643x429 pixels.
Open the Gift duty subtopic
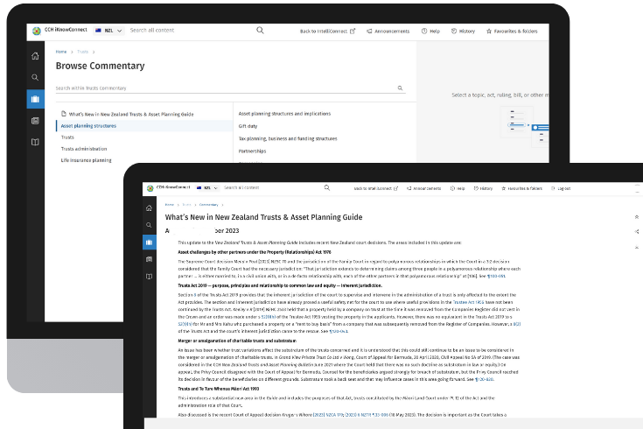pos(248,126)
